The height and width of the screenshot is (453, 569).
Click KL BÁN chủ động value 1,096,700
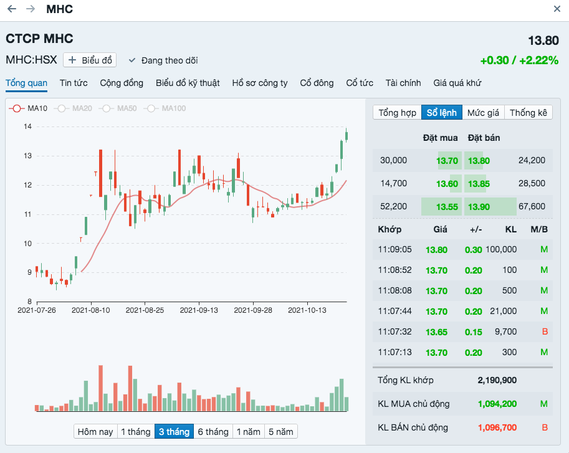497,427
